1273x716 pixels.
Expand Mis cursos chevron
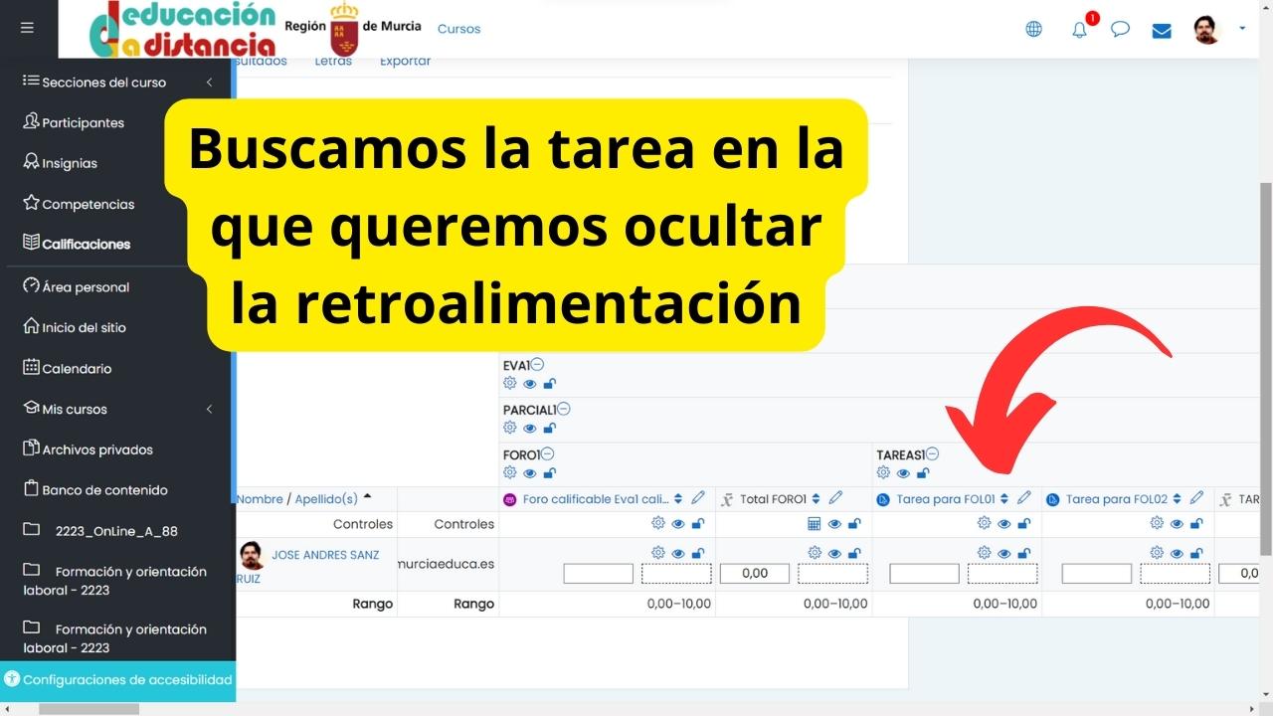pyautogui.click(x=209, y=410)
